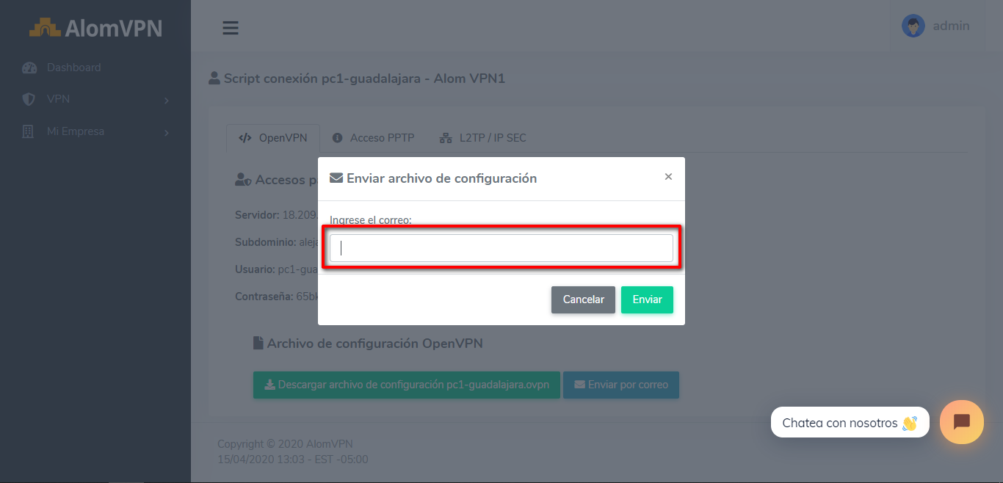Expand the VPN sidebar submenu arrow
Viewport: 1003px width, 483px height.
167,100
